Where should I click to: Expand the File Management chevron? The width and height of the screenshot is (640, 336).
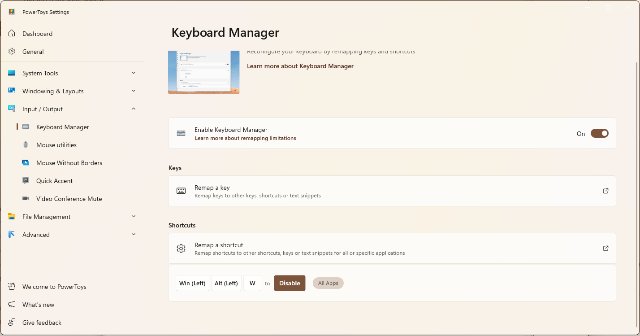[134, 216]
